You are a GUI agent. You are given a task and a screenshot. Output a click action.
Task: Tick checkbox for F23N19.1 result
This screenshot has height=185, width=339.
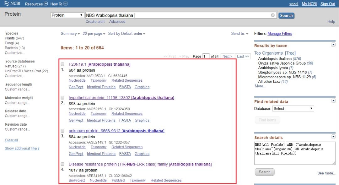[x=62, y=64]
